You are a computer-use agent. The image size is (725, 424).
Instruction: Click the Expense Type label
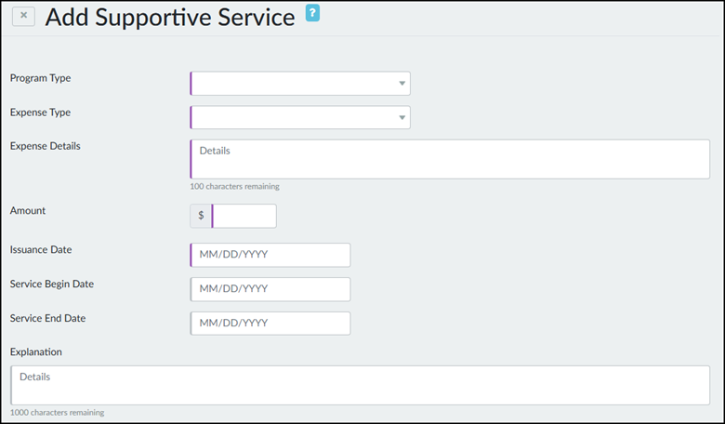tap(41, 113)
